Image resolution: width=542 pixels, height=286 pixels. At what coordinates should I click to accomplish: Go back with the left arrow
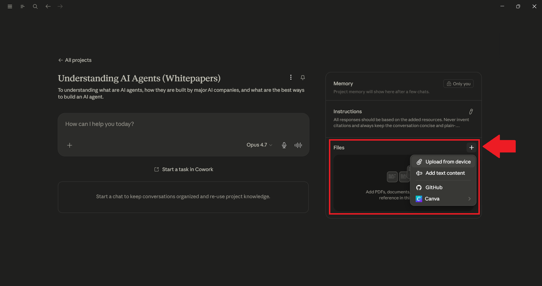48,6
